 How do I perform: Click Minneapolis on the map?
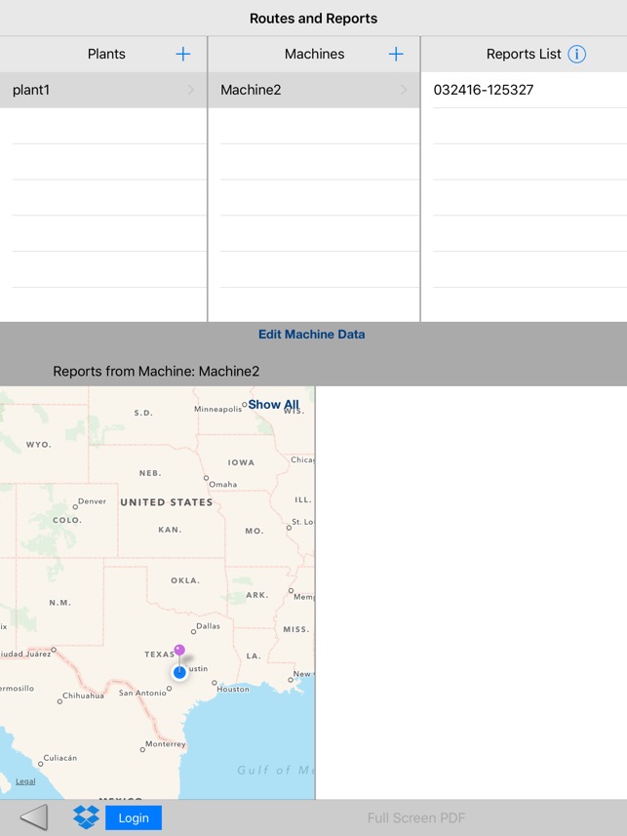tap(217, 409)
